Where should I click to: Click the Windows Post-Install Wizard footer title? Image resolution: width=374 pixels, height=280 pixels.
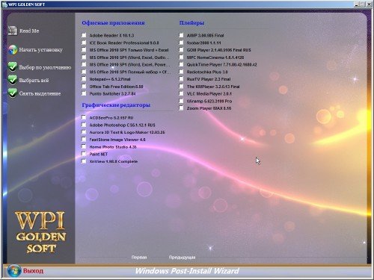point(187,271)
